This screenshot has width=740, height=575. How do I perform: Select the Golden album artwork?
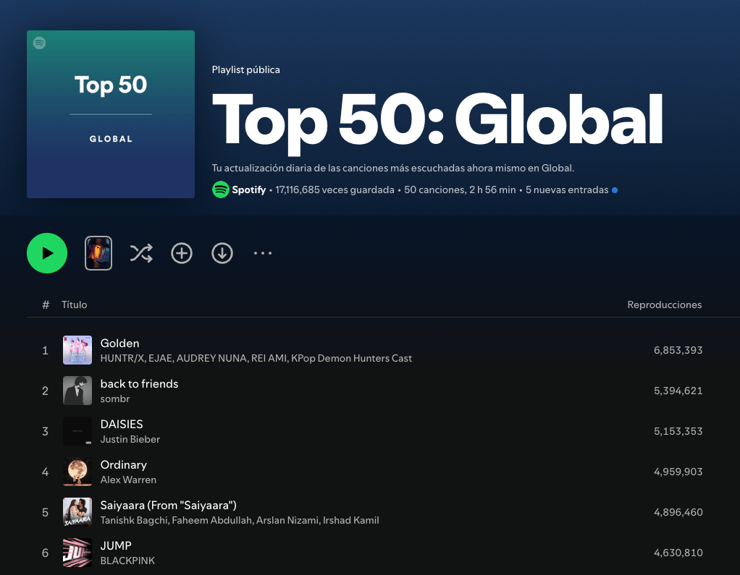pos(77,349)
